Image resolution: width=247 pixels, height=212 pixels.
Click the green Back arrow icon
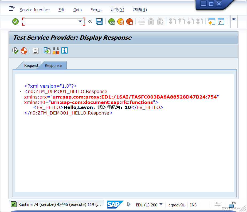pyautogui.click(x=111, y=22)
